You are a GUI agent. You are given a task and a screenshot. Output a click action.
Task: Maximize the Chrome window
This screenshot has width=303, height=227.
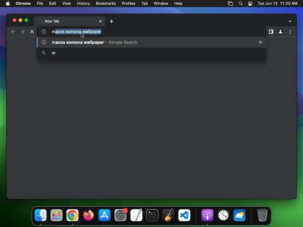pyautogui.click(x=26, y=20)
